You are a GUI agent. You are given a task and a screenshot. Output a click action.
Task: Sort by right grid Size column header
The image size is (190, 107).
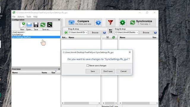coord(154,37)
